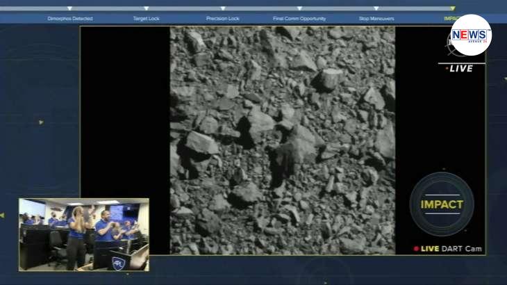Select the Precision Lock milestone label
This screenshot has width=507, height=285.
[222, 19]
